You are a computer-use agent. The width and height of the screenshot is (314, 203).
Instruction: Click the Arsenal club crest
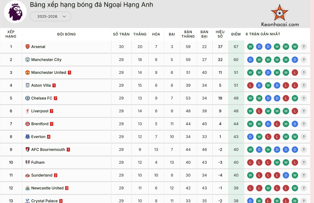click(28, 47)
